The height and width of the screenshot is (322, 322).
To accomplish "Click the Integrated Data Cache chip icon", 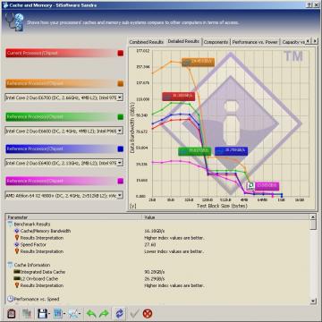I will click(x=17, y=272).
